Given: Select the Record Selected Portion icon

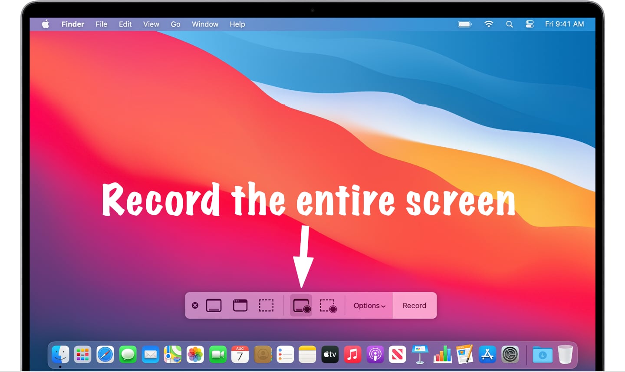Looking at the screenshot, I should tap(327, 305).
